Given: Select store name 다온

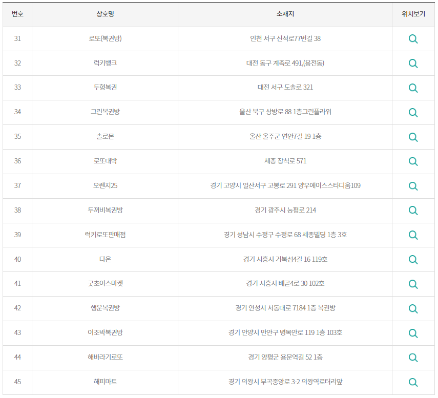Looking at the screenshot, I should [x=105, y=260].
